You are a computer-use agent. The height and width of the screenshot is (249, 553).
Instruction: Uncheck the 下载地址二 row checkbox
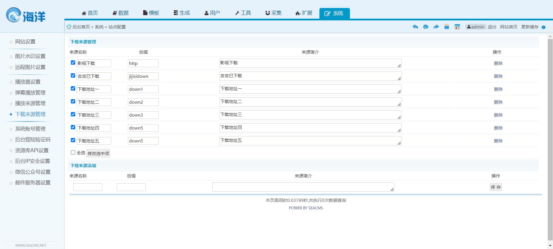(x=73, y=101)
